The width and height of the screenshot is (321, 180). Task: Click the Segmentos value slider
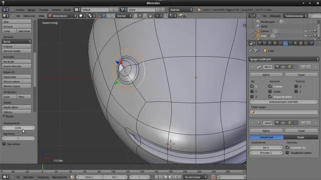[x=19, y=138]
